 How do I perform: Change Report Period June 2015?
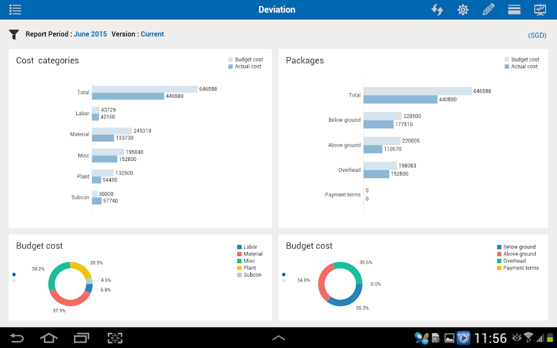click(x=90, y=34)
